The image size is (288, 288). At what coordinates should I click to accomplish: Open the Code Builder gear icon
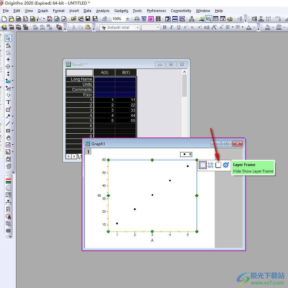[230, 19]
